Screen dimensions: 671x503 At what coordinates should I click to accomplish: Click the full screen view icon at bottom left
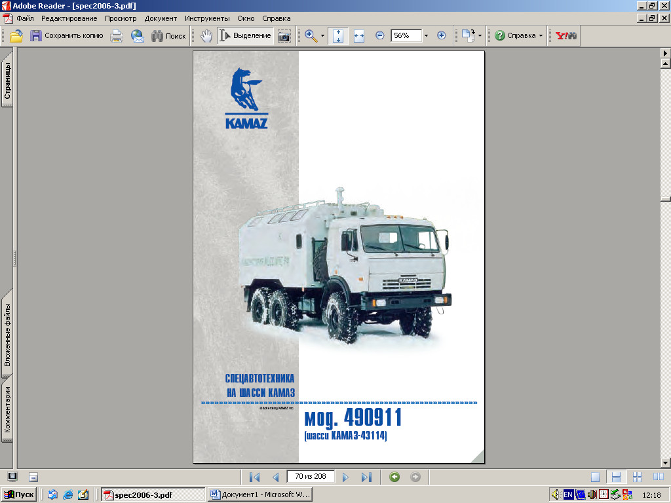[x=12, y=477]
